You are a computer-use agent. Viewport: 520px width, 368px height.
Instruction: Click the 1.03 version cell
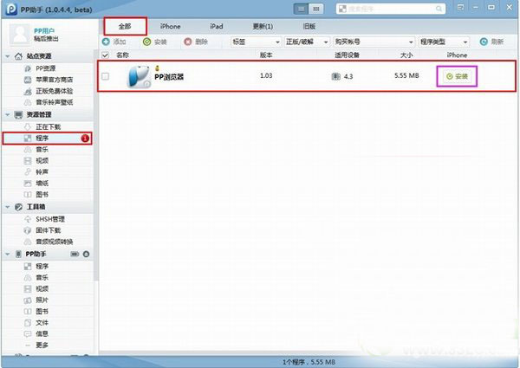[266, 76]
